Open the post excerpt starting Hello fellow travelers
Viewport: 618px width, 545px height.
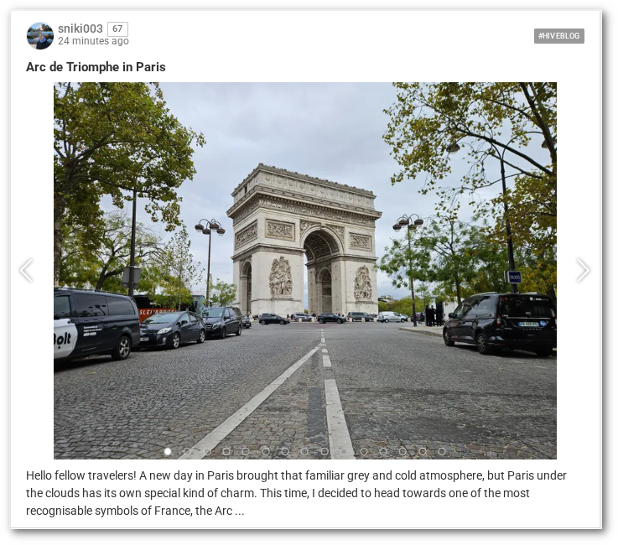point(296,493)
